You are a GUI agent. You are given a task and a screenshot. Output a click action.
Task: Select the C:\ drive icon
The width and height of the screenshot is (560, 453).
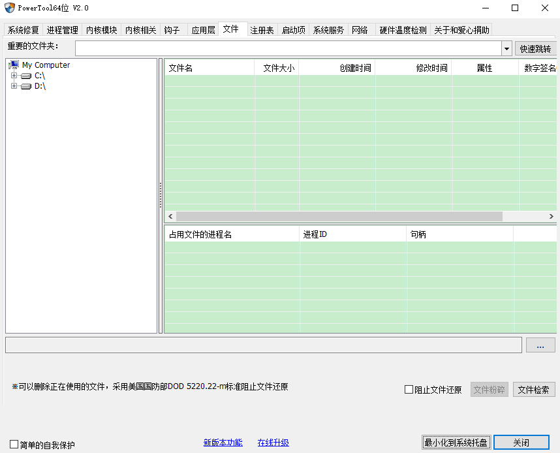coord(25,75)
